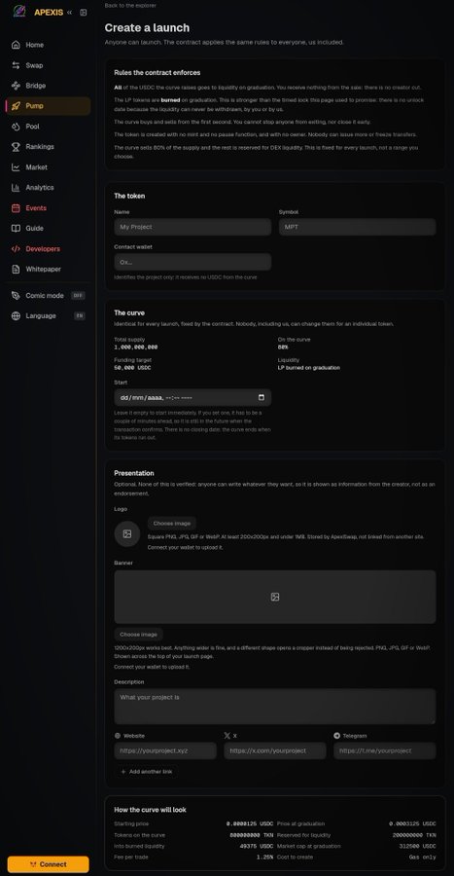
Task: Click the Total supply value 1,000,000,000
Action: [x=135, y=347]
